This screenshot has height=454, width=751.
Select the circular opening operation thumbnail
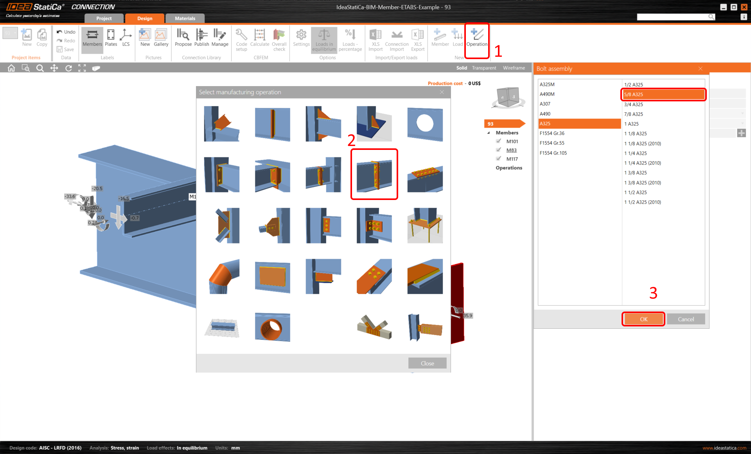pyautogui.click(x=425, y=124)
